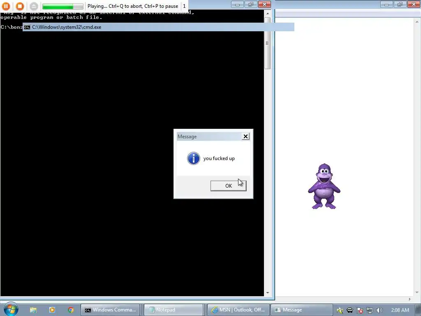Stop playback with the orange stop button

[x=20, y=6]
